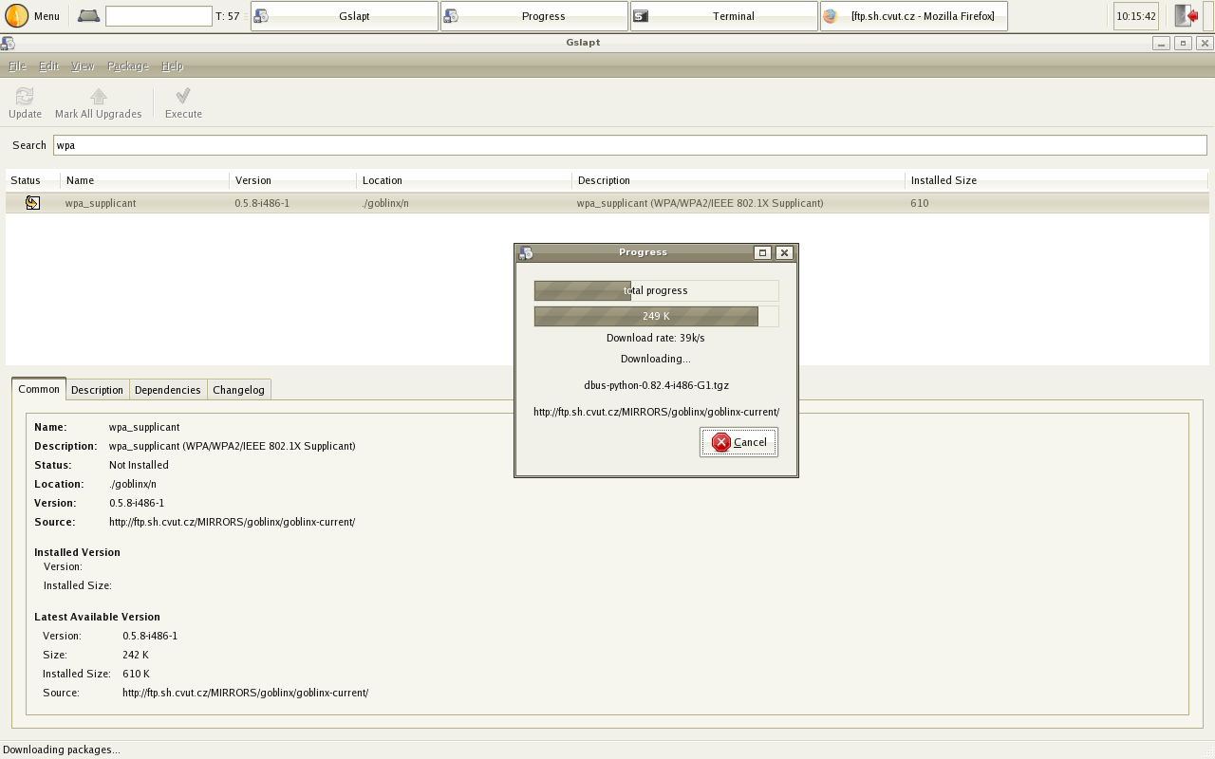The image size is (1215, 759).
Task: Click the 'Downloading packages...' status bar text
Action: (62, 750)
